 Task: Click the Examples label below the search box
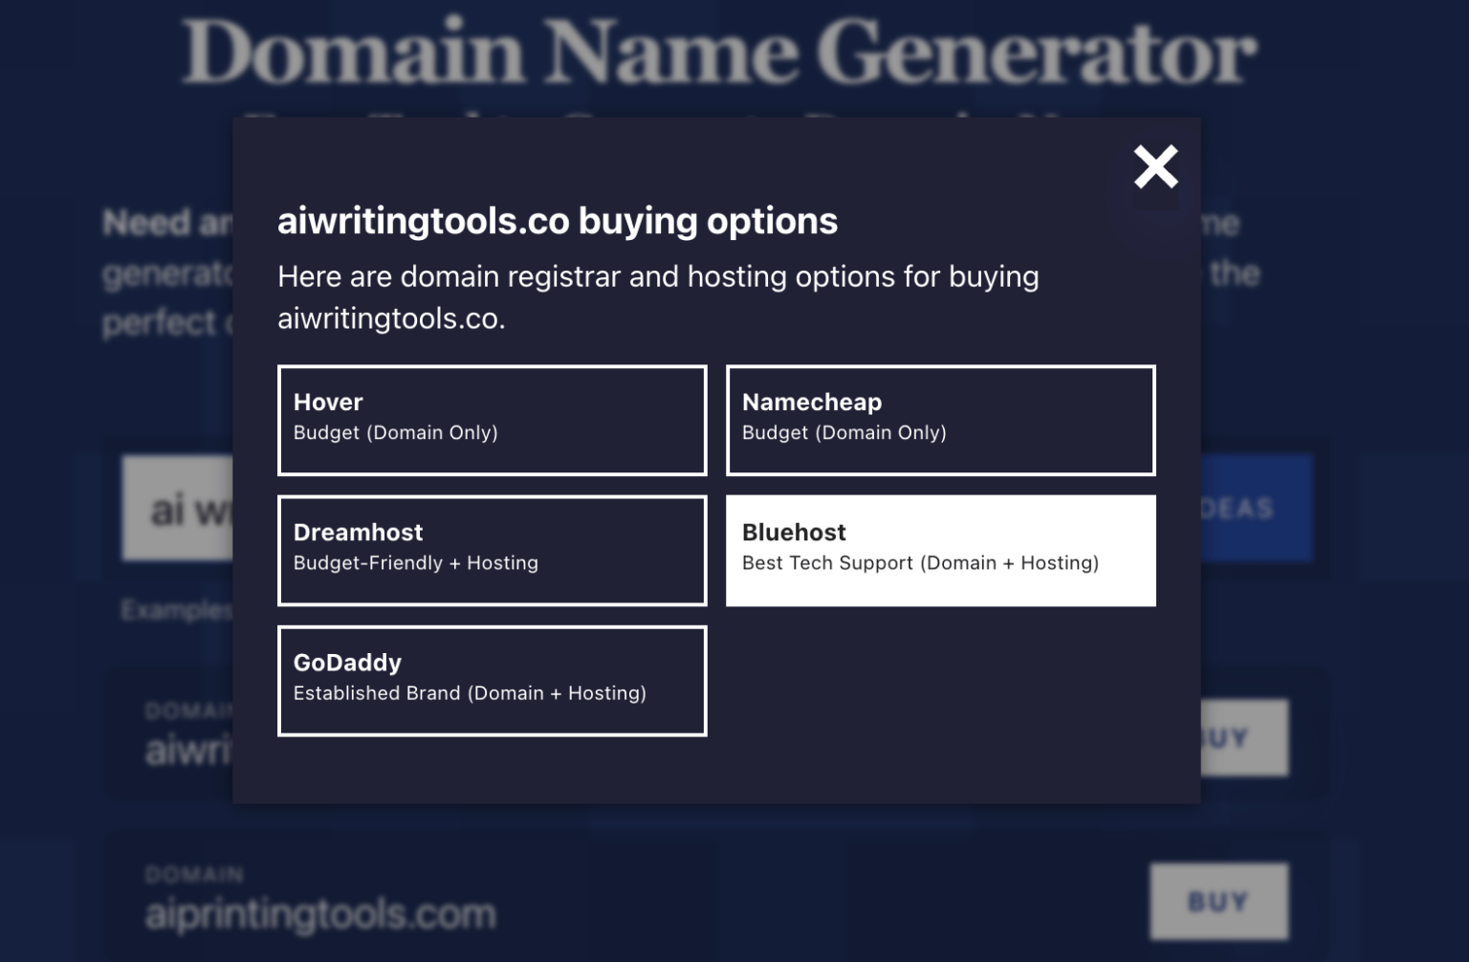175,609
